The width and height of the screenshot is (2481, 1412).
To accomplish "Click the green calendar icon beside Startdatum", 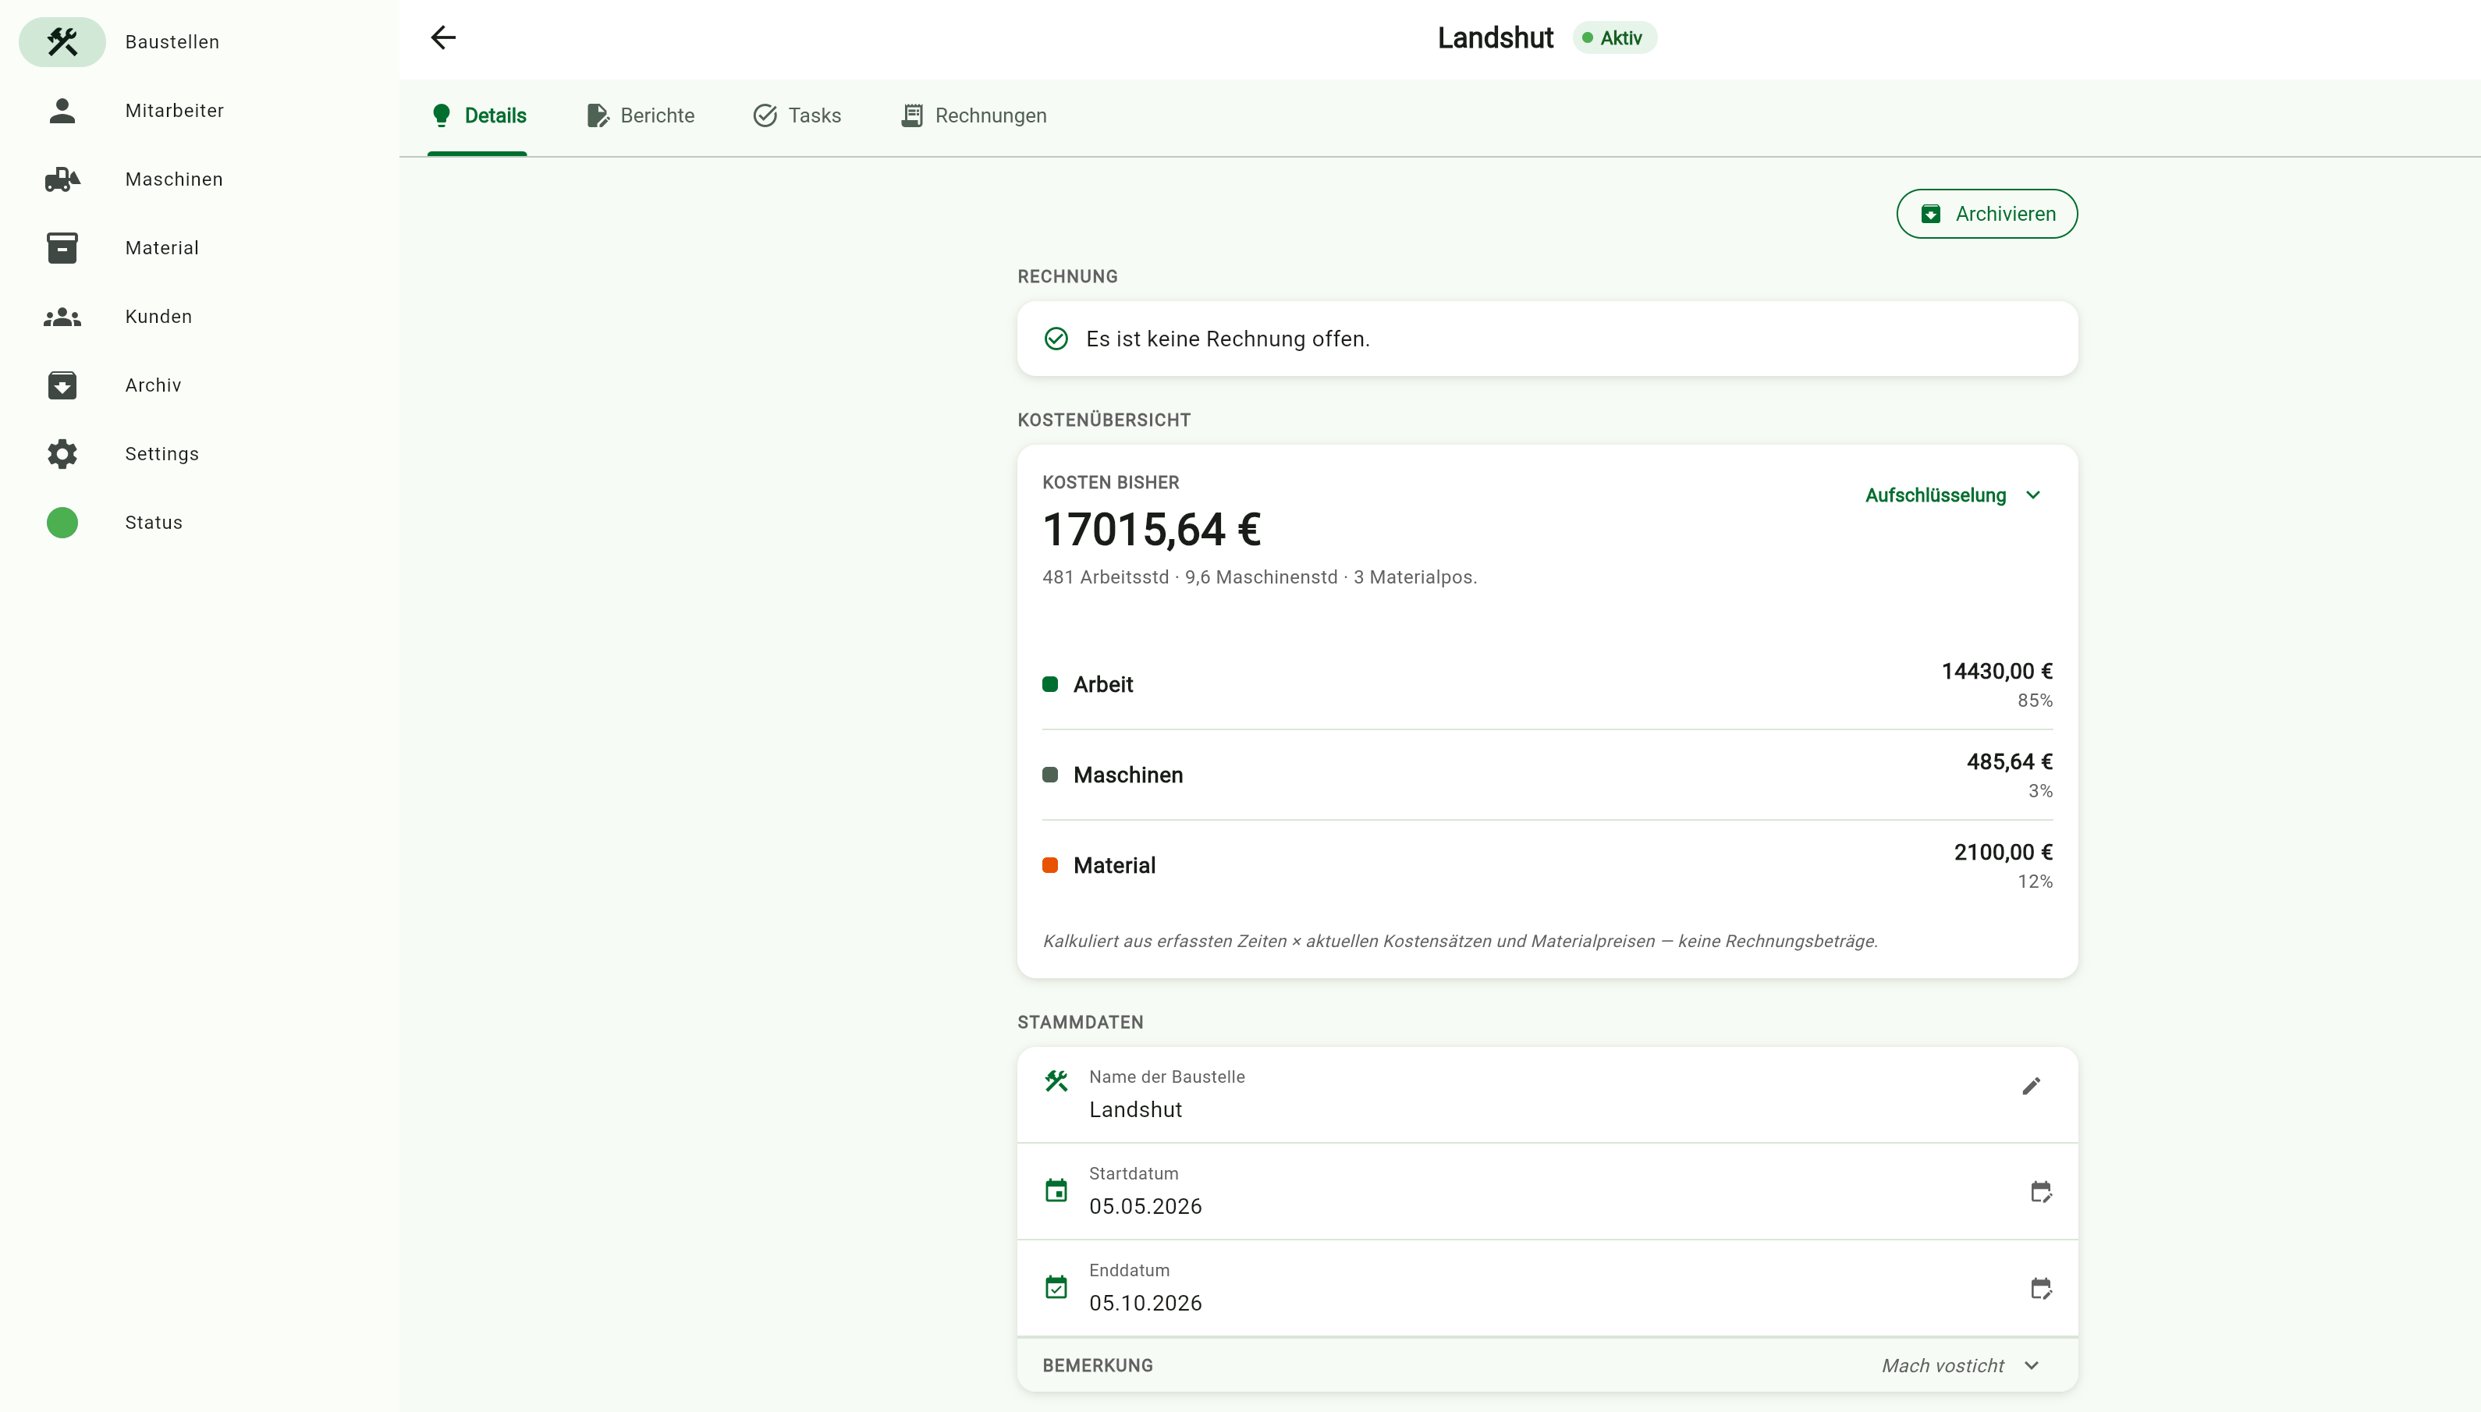I will [1056, 1191].
